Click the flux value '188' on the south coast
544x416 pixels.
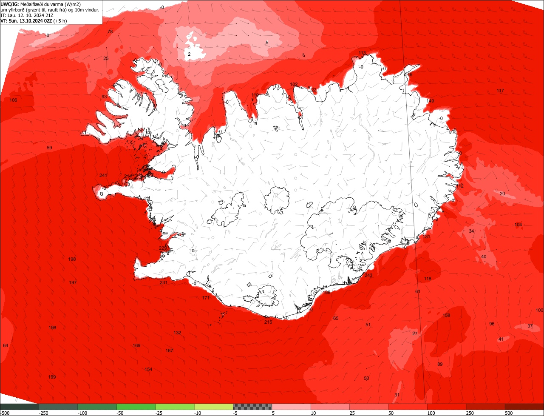point(326,292)
